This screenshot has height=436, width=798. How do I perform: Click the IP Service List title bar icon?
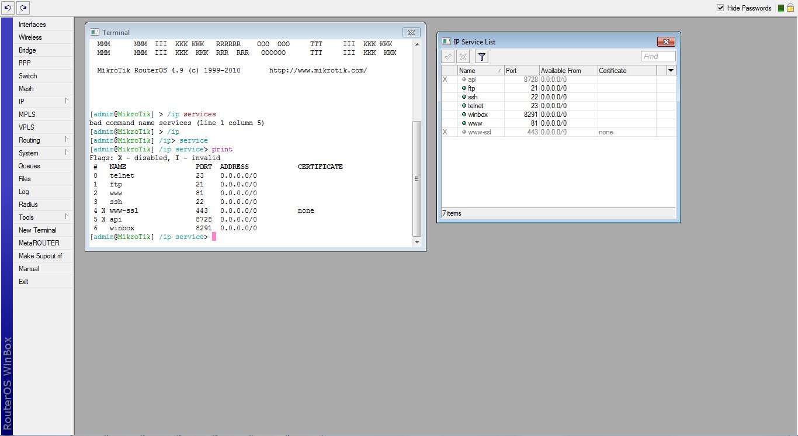[447, 41]
